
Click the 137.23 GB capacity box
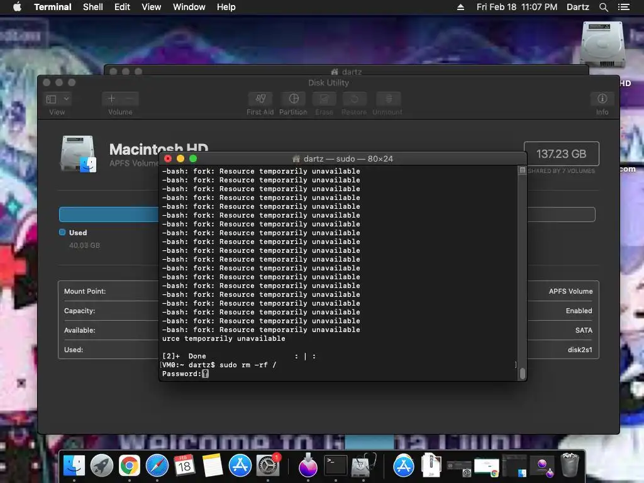coord(561,153)
